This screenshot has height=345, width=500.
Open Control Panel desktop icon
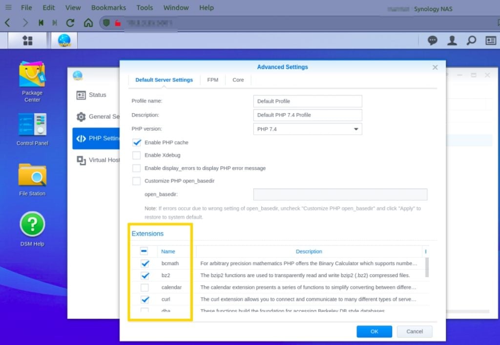pos(32,129)
